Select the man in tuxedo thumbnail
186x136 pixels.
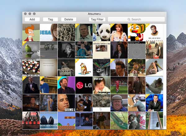(x=31, y=85)
